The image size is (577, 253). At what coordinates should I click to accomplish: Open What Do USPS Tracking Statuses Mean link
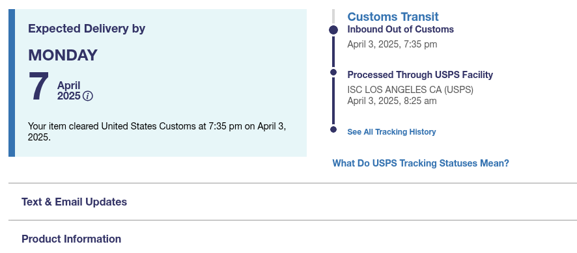421,163
